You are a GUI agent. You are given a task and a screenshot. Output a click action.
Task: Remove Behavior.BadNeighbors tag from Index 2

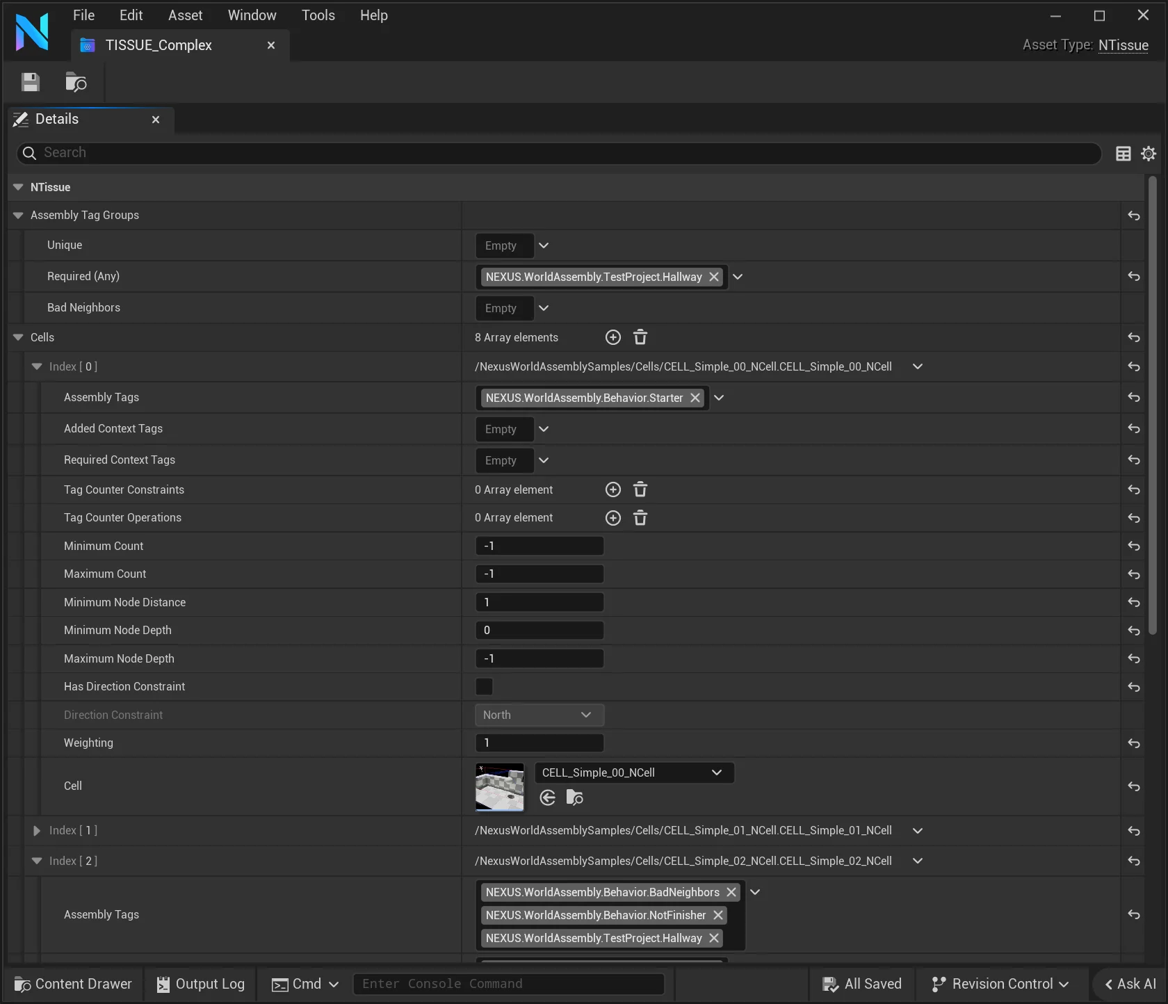point(731,892)
